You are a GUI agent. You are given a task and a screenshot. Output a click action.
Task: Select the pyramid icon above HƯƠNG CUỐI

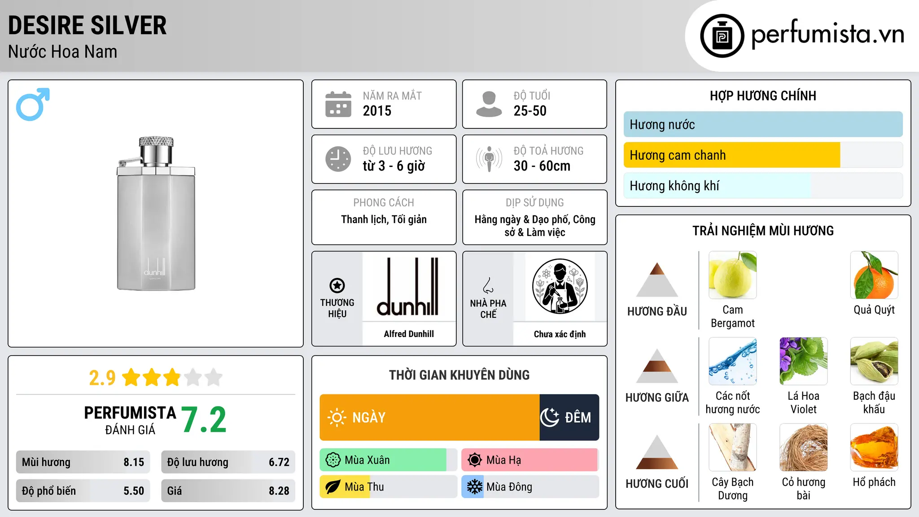pos(657,452)
